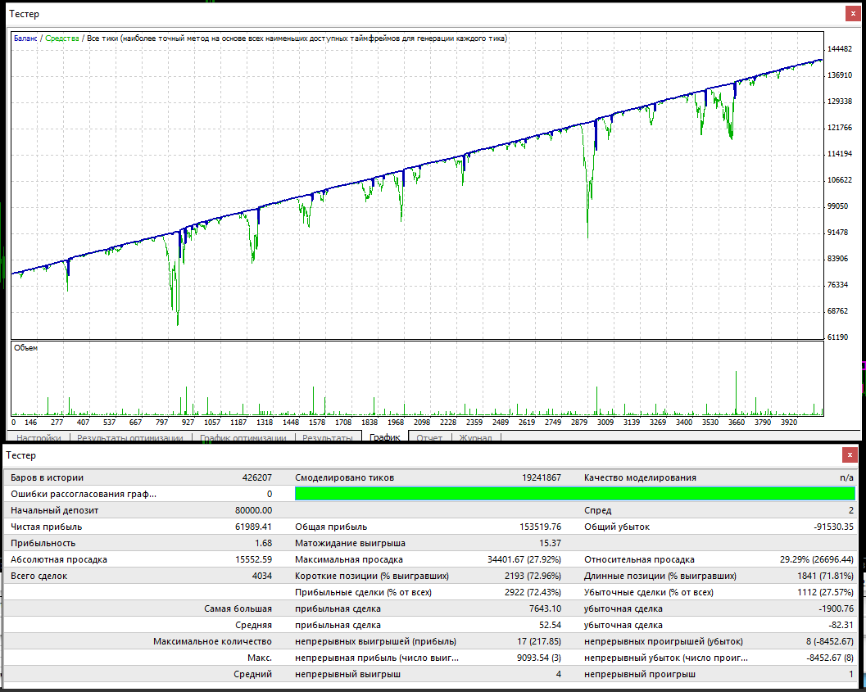
Task: Select average profit trade 52.54
Action: pyautogui.click(x=550, y=625)
